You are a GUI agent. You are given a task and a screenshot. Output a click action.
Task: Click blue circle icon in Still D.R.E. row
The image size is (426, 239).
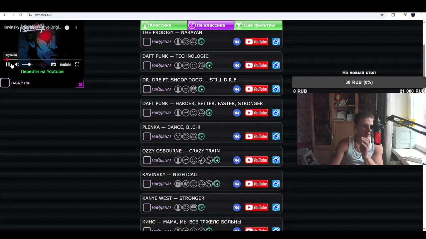pyautogui.click(x=276, y=89)
